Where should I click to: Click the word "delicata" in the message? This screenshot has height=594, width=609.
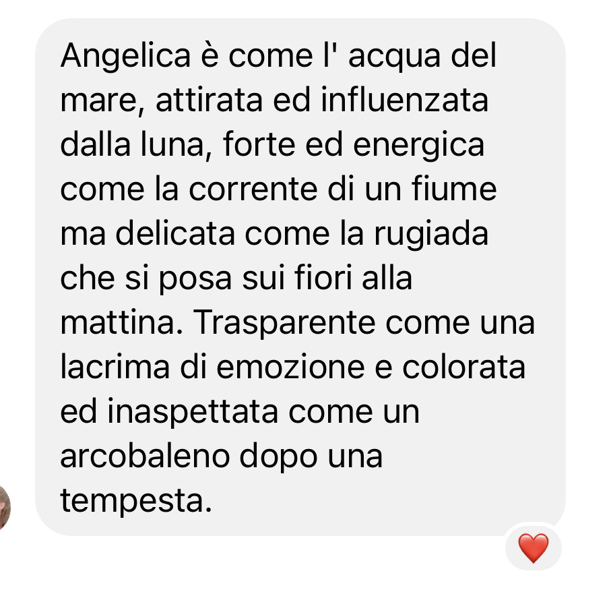pos(175,234)
